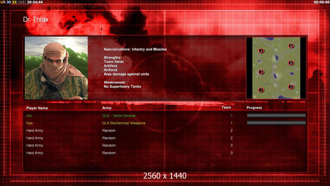Click the 20:54:44 clock at top left
This screenshot has height=186, width=330.
pos(35,2)
